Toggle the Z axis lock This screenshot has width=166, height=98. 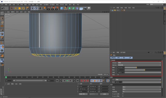40,8
